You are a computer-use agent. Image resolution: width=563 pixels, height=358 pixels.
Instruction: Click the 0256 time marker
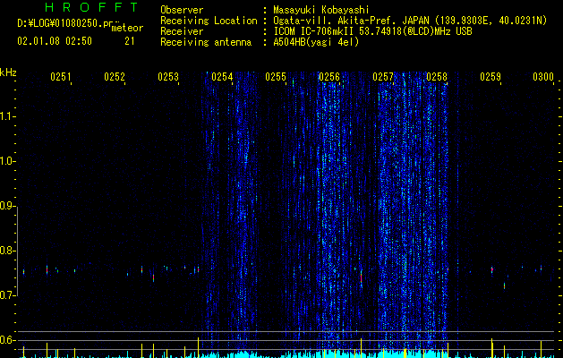pos(329,76)
